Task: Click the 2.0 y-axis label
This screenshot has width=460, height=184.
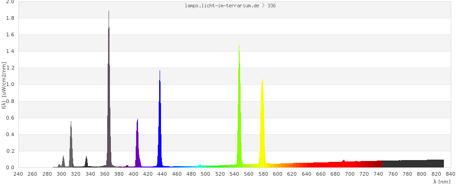Action: pos(10,2)
